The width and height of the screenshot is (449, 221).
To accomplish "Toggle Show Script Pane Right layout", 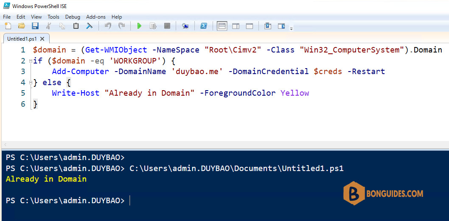I will pyautogui.click(x=236, y=26).
